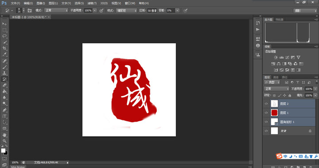
Task: Click the background color swatch
Action: [6, 153]
